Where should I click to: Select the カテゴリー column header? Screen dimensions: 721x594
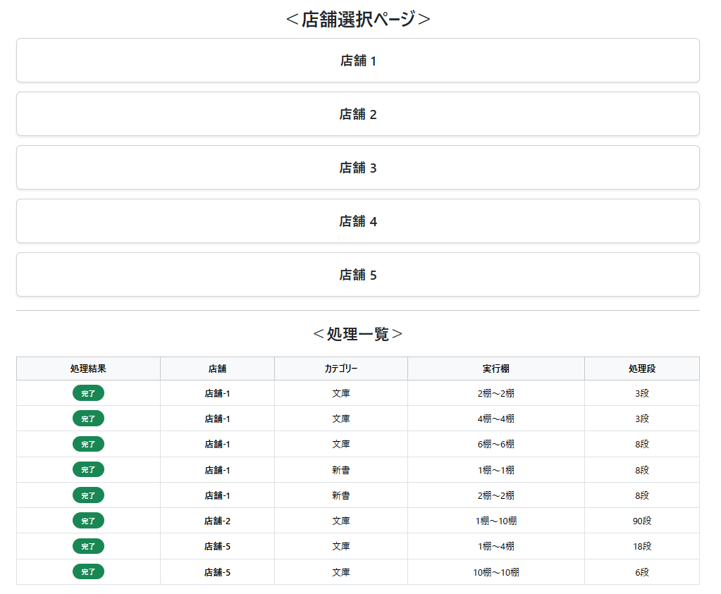tap(341, 369)
